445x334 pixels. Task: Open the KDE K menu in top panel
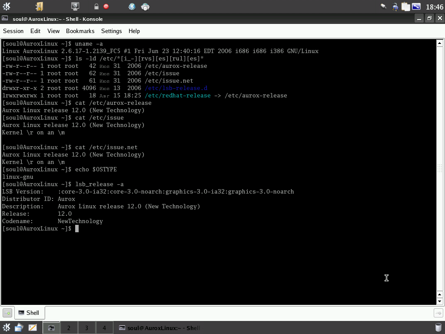coord(7,6)
